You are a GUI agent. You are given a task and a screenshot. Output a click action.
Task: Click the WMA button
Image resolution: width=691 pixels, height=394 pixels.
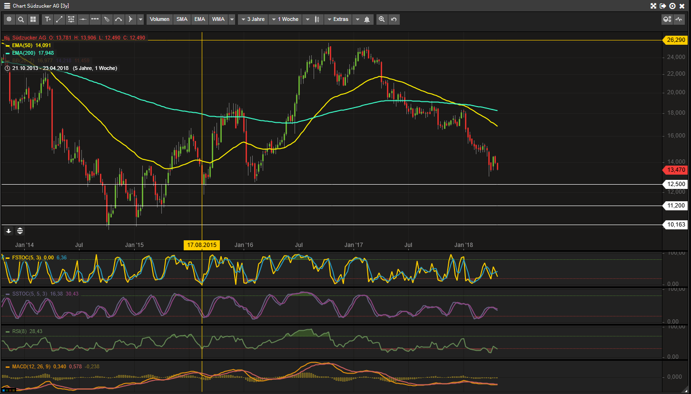pos(218,20)
